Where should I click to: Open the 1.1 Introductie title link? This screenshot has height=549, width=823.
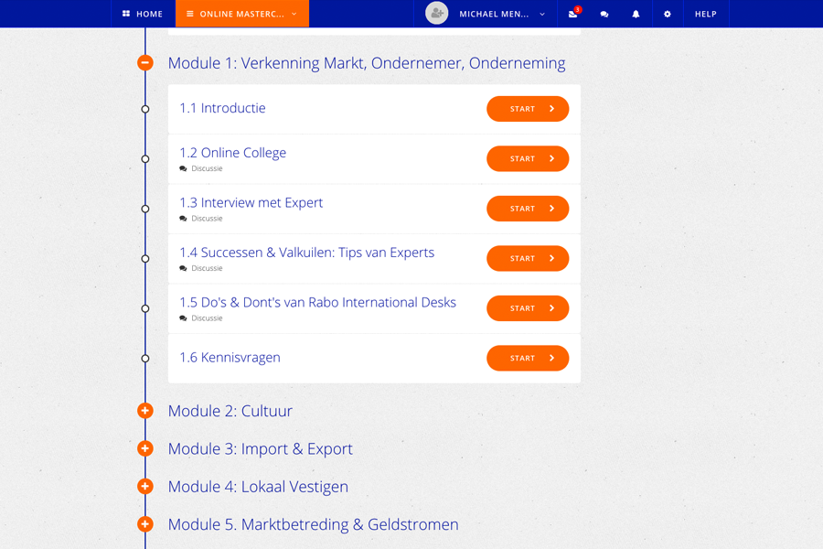[x=222, y=108]
